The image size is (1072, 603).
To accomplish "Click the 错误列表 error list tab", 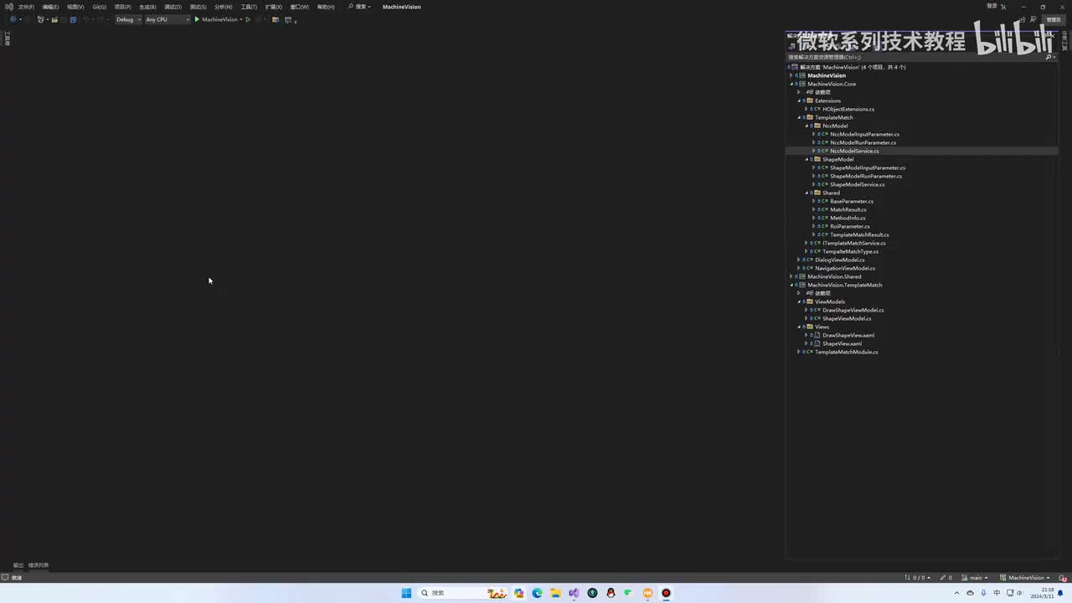I will [39, 565].
